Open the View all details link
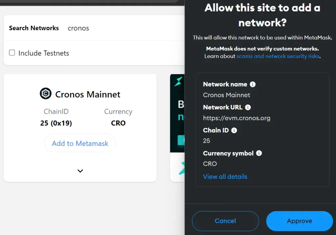The width and height of the screenshot is (336, 235). 225,177
